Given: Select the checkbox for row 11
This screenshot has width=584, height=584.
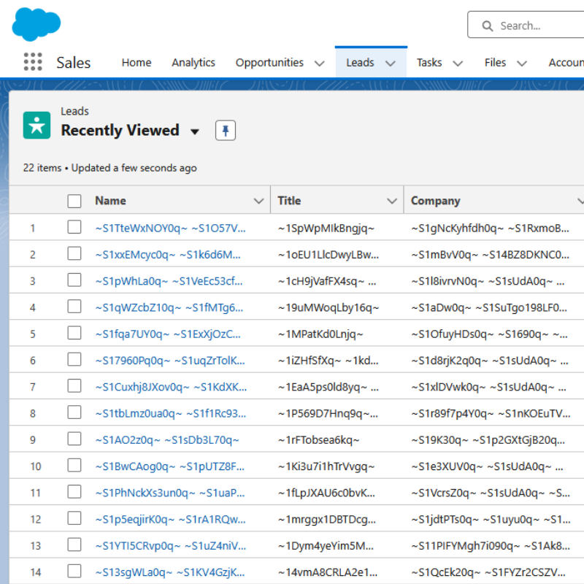Looking at the screenshot, I should (x=74, y=491).
